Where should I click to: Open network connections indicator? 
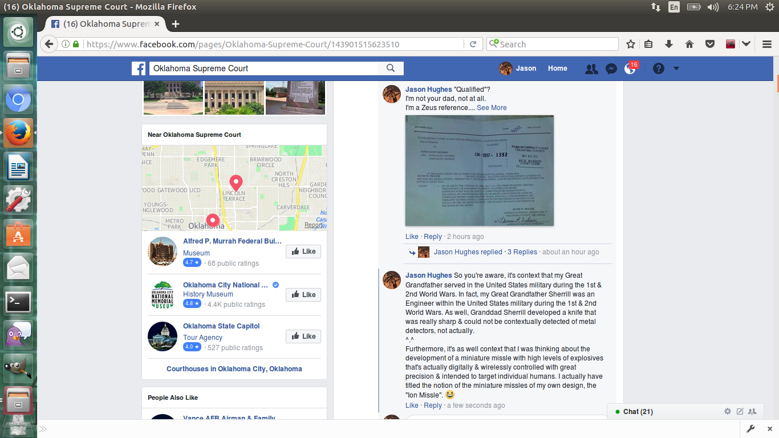click(656, 7)
